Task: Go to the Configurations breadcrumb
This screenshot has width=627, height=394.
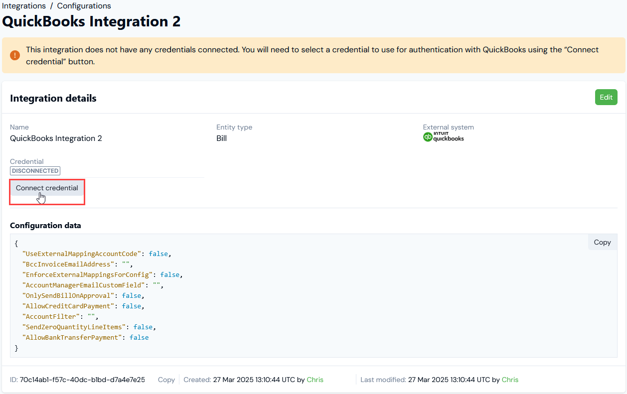Action: 84,6
